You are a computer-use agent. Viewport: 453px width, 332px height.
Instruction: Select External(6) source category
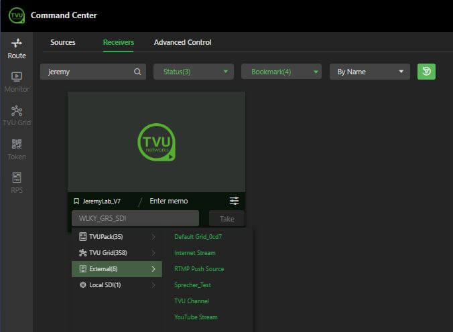[117, 269]
